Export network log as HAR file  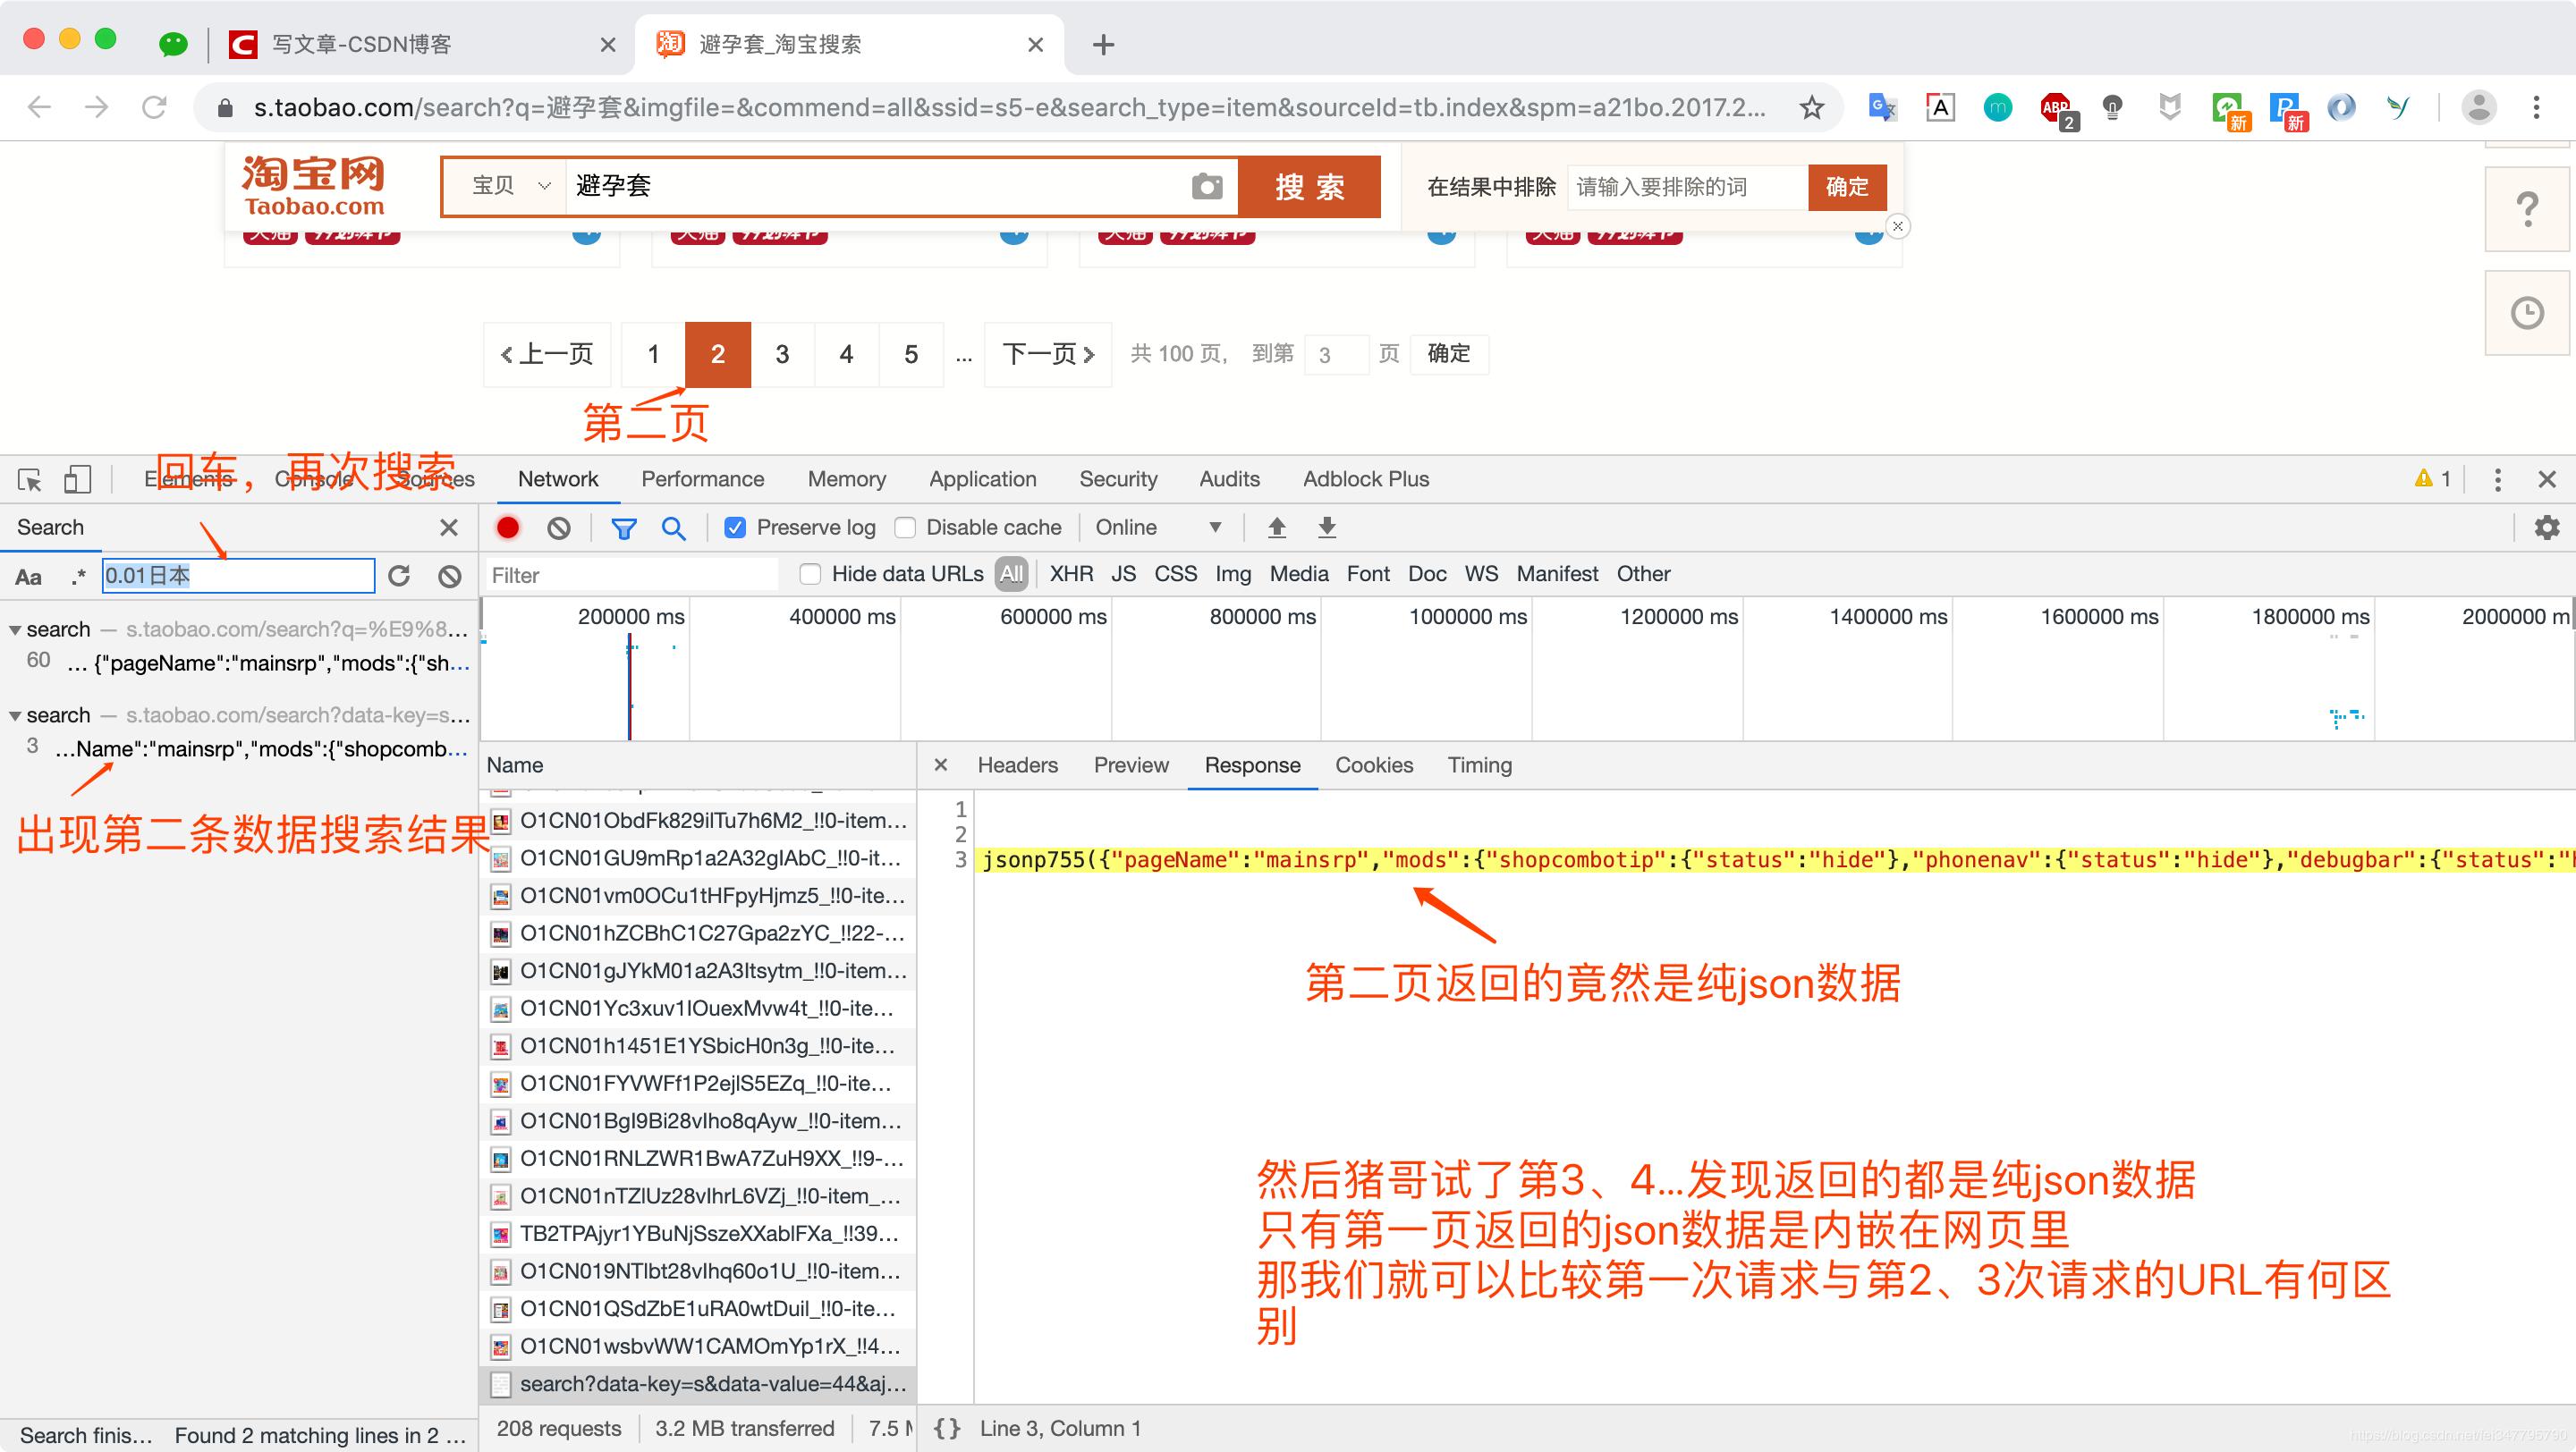(x=1326, y=527)
